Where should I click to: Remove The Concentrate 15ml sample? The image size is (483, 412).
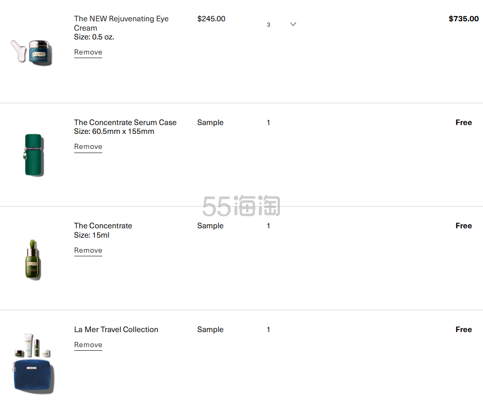(x=88, y=250)
